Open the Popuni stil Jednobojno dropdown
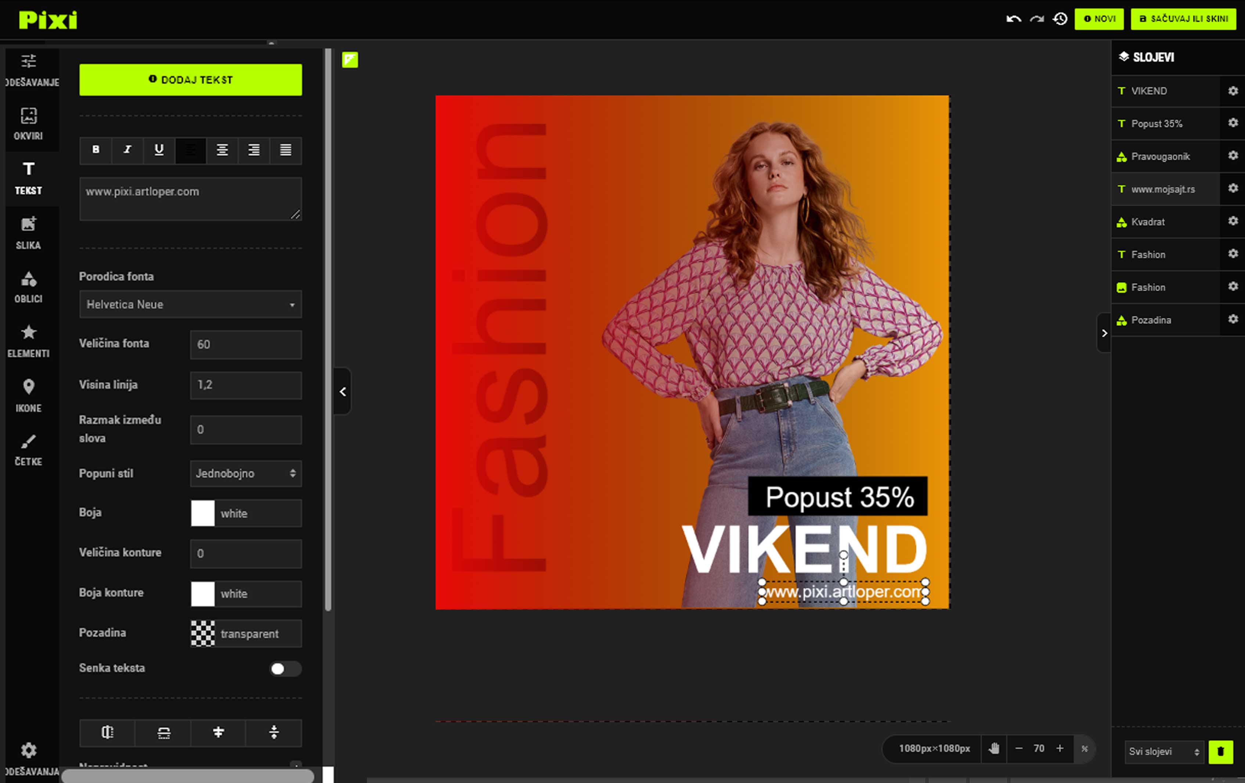 coord(246,473)
